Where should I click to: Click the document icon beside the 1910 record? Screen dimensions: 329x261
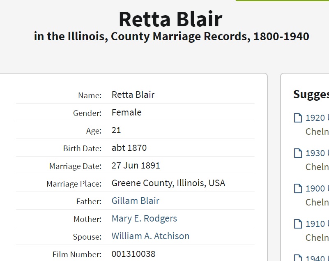click(x=298, y=224)
